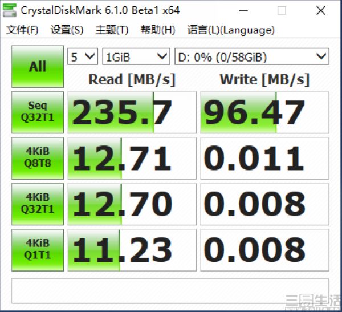
Task: Click the Seq write result 96.47
Action: click(264, 112)
